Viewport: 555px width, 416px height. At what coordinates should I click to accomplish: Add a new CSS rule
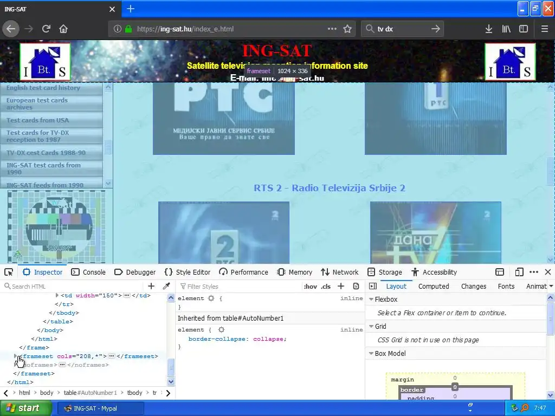(x=341, y=286)
